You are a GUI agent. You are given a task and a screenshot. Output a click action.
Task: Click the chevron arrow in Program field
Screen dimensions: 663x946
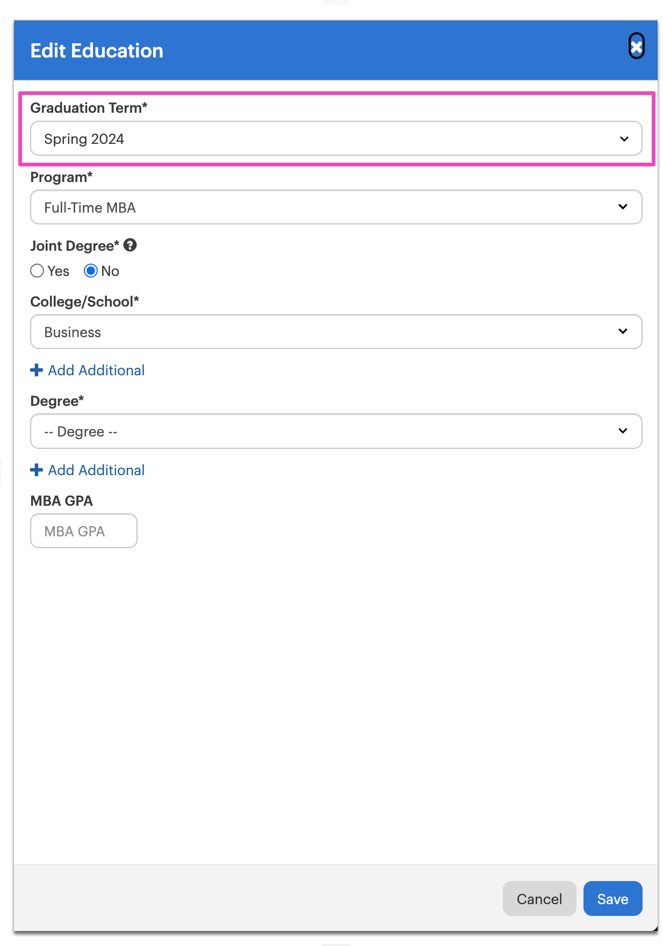click(623, 207)
